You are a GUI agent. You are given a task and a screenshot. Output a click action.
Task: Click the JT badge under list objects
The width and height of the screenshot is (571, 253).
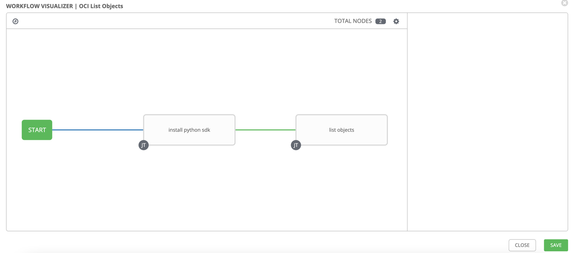[x=296, y=145]
